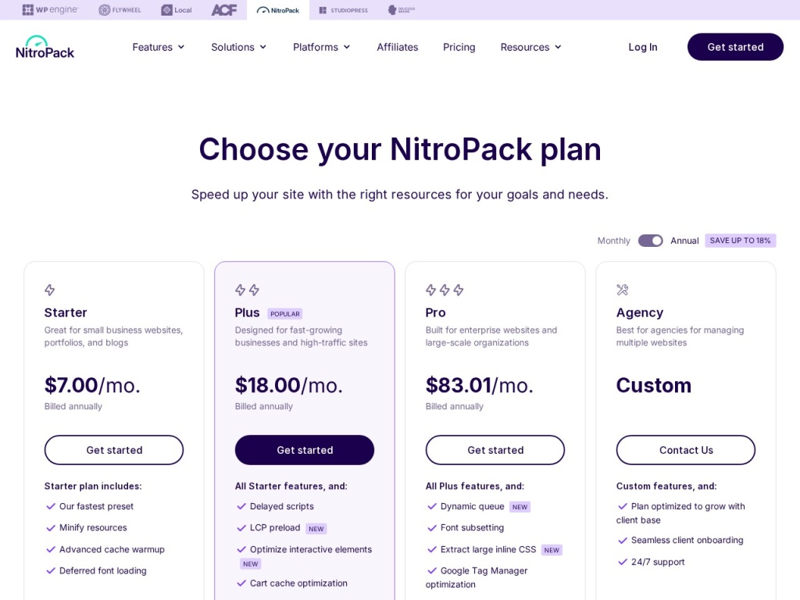800x600 pixels.
Task: Click the Custom price text for Agency
Action: (x=654, y=385)
